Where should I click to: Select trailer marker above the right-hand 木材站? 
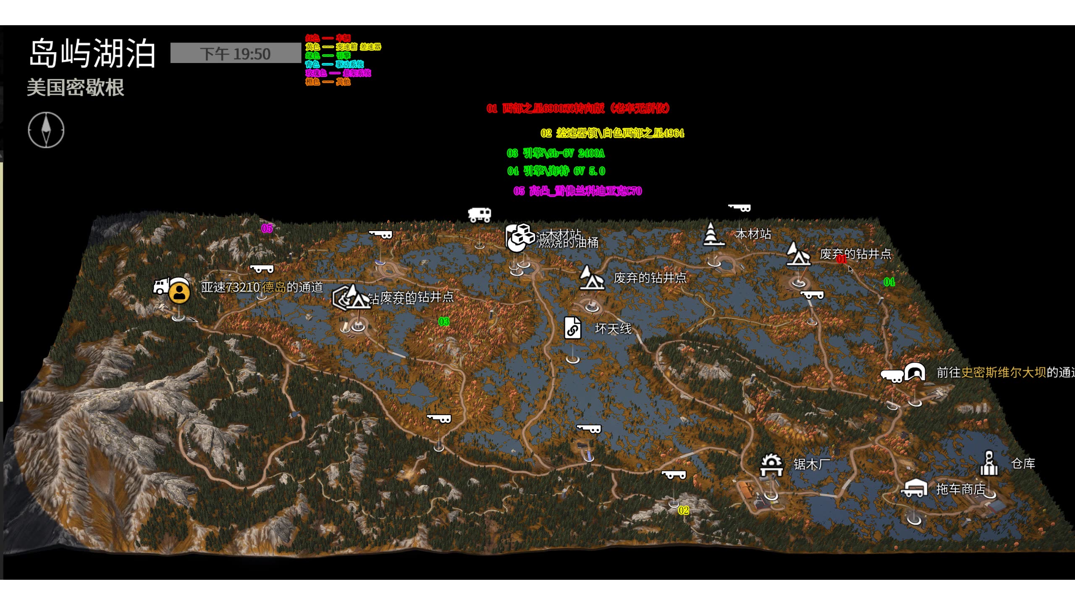[739, 208]
